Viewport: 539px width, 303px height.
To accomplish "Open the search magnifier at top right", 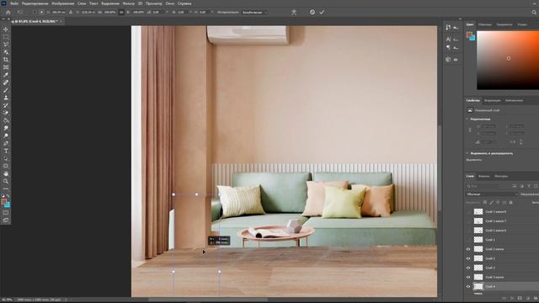I will (534, 12).
